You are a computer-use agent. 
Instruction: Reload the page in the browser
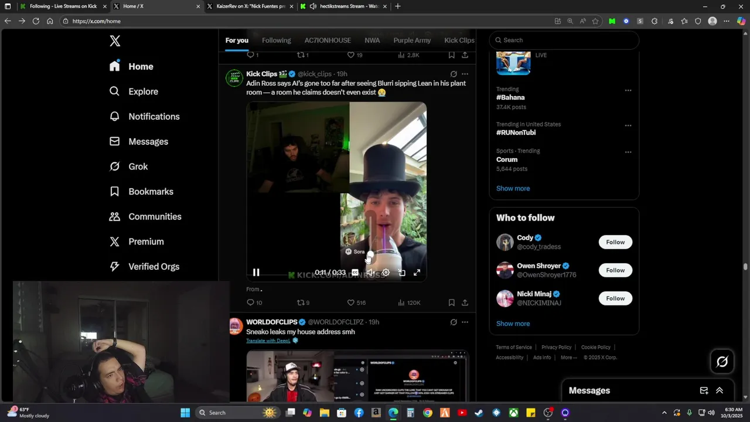pos(36,21)
